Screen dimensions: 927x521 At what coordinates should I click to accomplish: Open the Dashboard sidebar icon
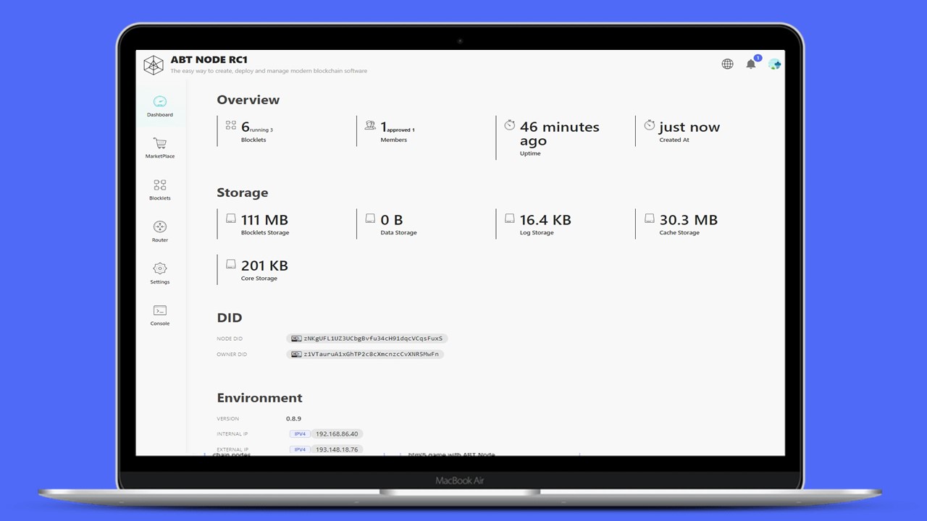click(160, 102)
